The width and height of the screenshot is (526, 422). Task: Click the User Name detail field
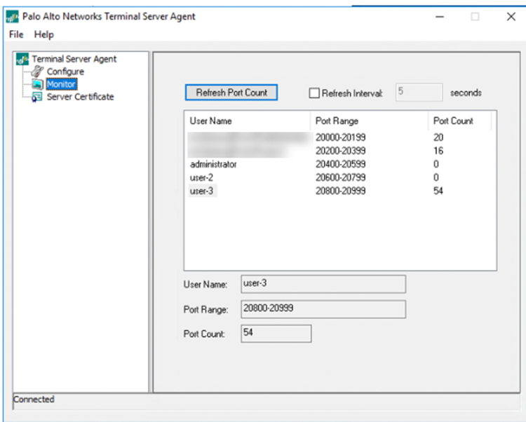323,284
